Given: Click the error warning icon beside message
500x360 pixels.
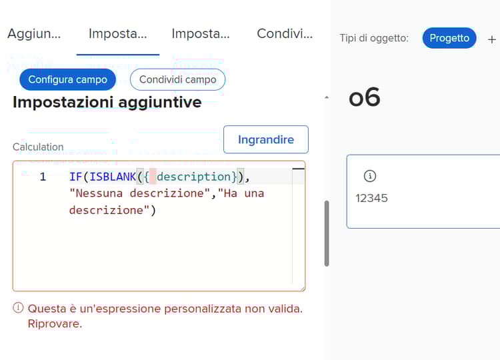Looking at the screenshot, I should pos(18,308).
